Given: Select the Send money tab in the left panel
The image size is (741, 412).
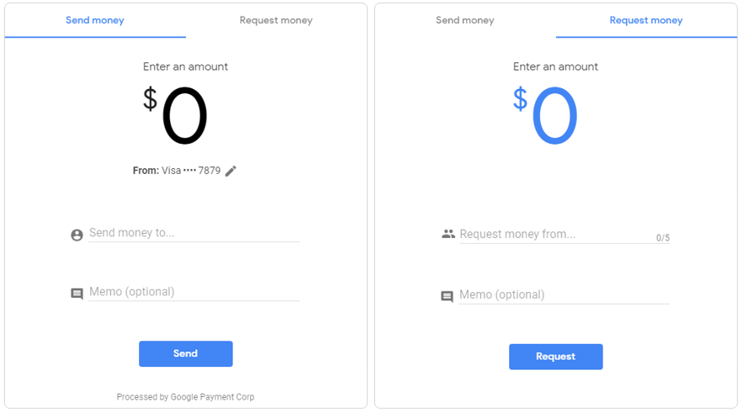Looking at the screenshot, I should (95, 20).
